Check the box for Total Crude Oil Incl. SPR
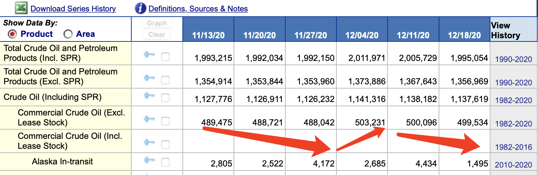This screenshot has width=538, height=175. (x=165, y=57)
